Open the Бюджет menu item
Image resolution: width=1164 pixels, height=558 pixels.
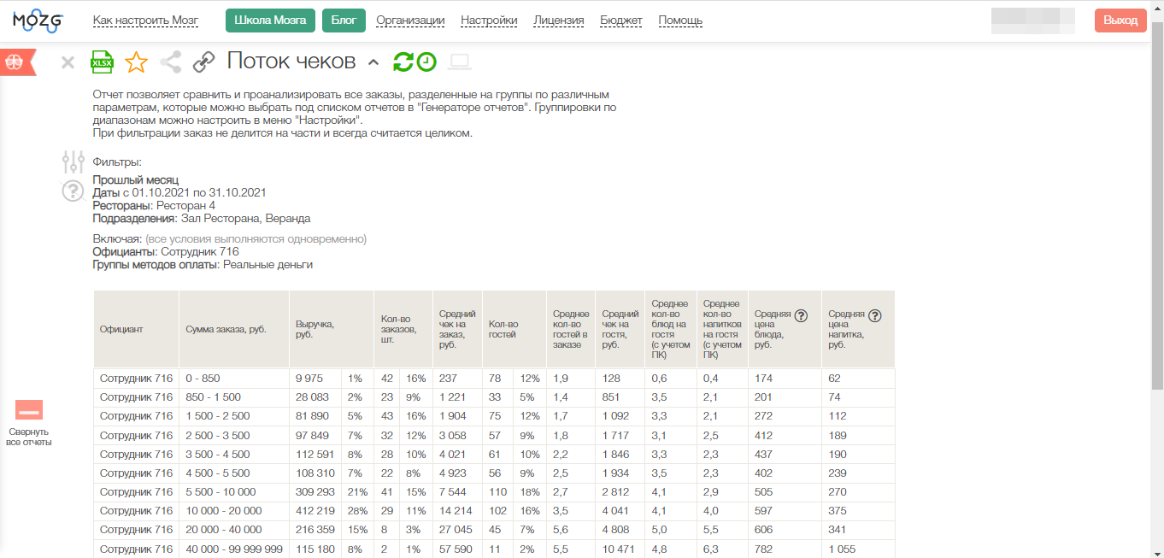pyautogui.click(x=621, y=21)
